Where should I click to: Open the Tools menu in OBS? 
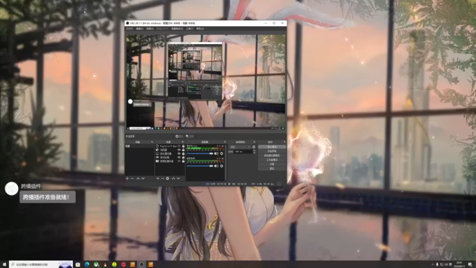click(190, 29)
